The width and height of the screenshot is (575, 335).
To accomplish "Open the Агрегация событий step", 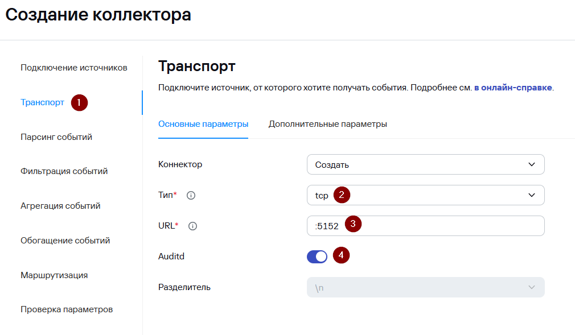I will [x=60, y=206].
